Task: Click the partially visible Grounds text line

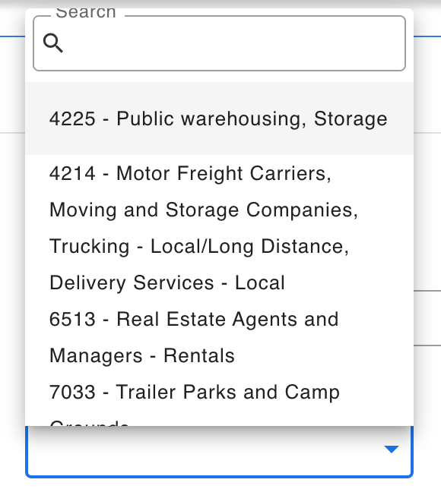Action: point(89,423)
